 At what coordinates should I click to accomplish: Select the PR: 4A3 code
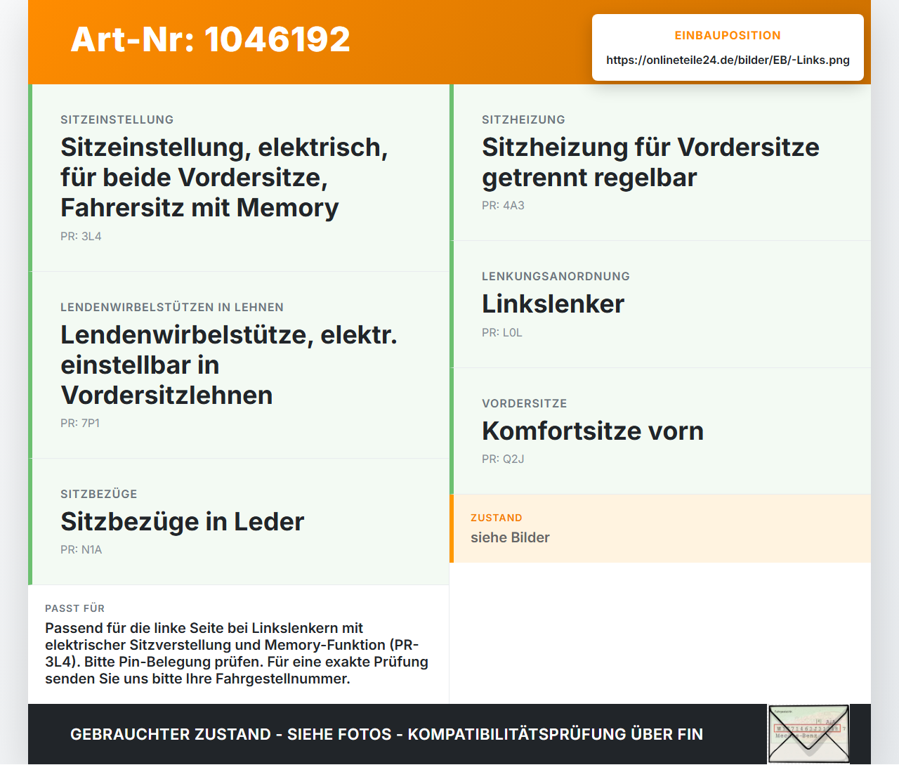click(x=503, y=205)
